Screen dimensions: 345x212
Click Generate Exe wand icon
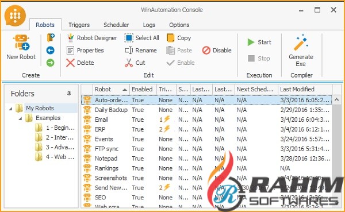(301, 43)
